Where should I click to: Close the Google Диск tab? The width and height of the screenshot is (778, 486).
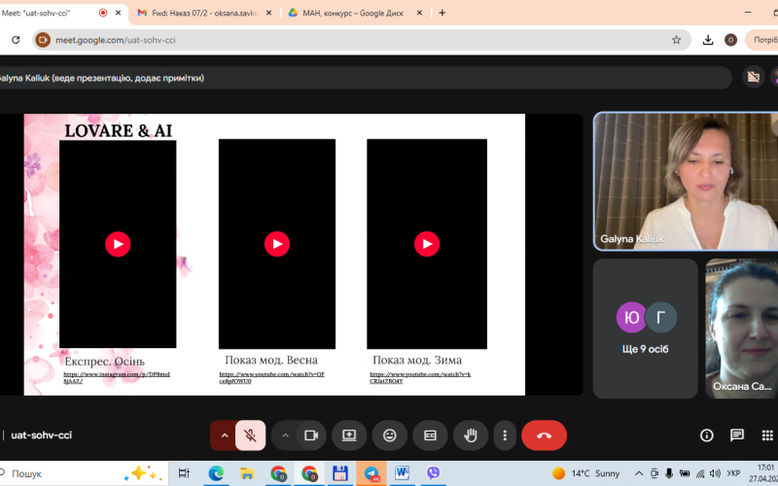point(419,13)
